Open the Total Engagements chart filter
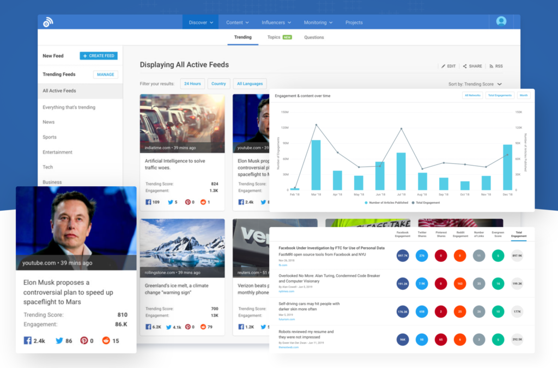558x368 pixels. (500, 95)
